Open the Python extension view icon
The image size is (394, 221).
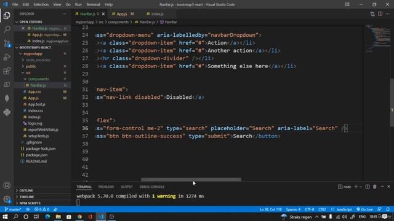coord(7,112)
